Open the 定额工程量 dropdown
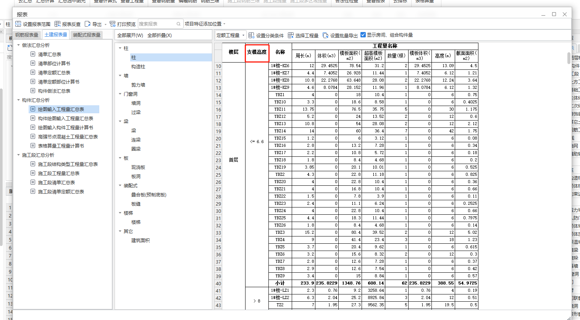 click(231, 35)
